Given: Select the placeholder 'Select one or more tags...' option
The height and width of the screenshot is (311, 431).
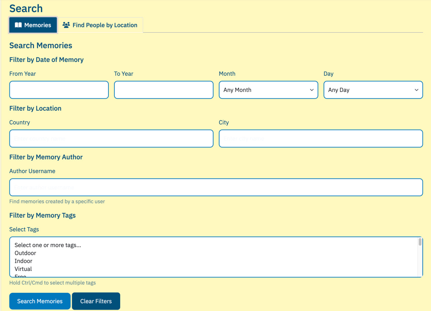Looking at the screenshot, I should (48, 245).
